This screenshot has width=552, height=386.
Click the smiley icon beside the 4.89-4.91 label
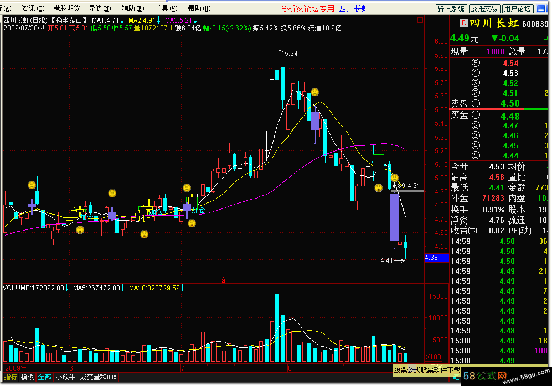click(x=395, y=178)
